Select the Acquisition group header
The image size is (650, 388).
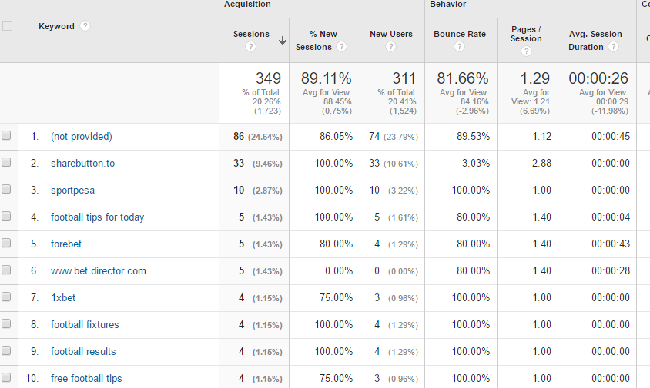pyautogui.click(x=247, y=4)
